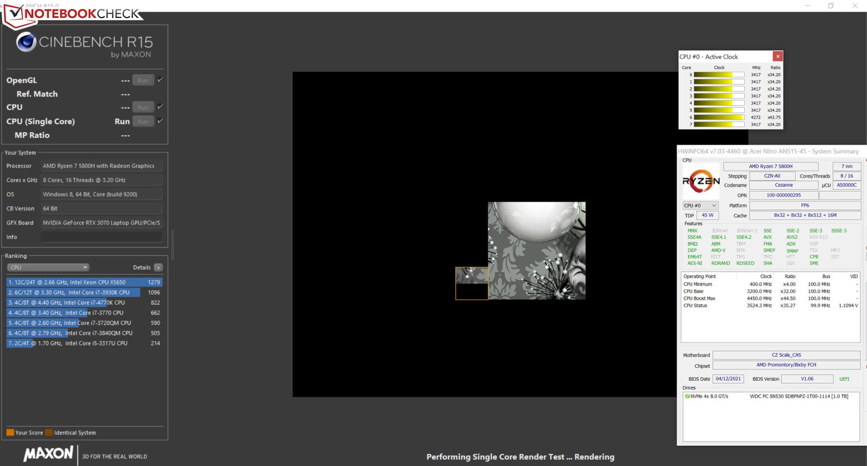Click the CPU Boost Max row
This screenshot has height=466, width=867.
coord(770,299)
